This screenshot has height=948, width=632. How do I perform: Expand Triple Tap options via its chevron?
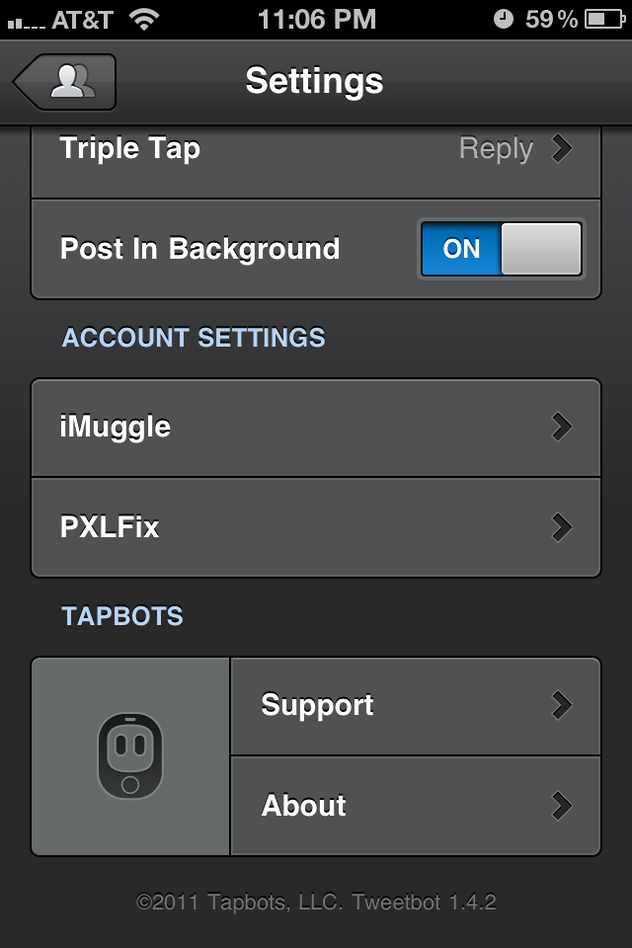coord(562,148)
